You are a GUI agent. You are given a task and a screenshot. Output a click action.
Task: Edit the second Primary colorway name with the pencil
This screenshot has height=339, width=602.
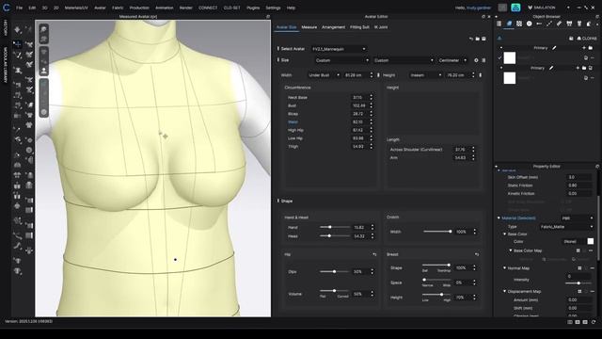(551, 68)
